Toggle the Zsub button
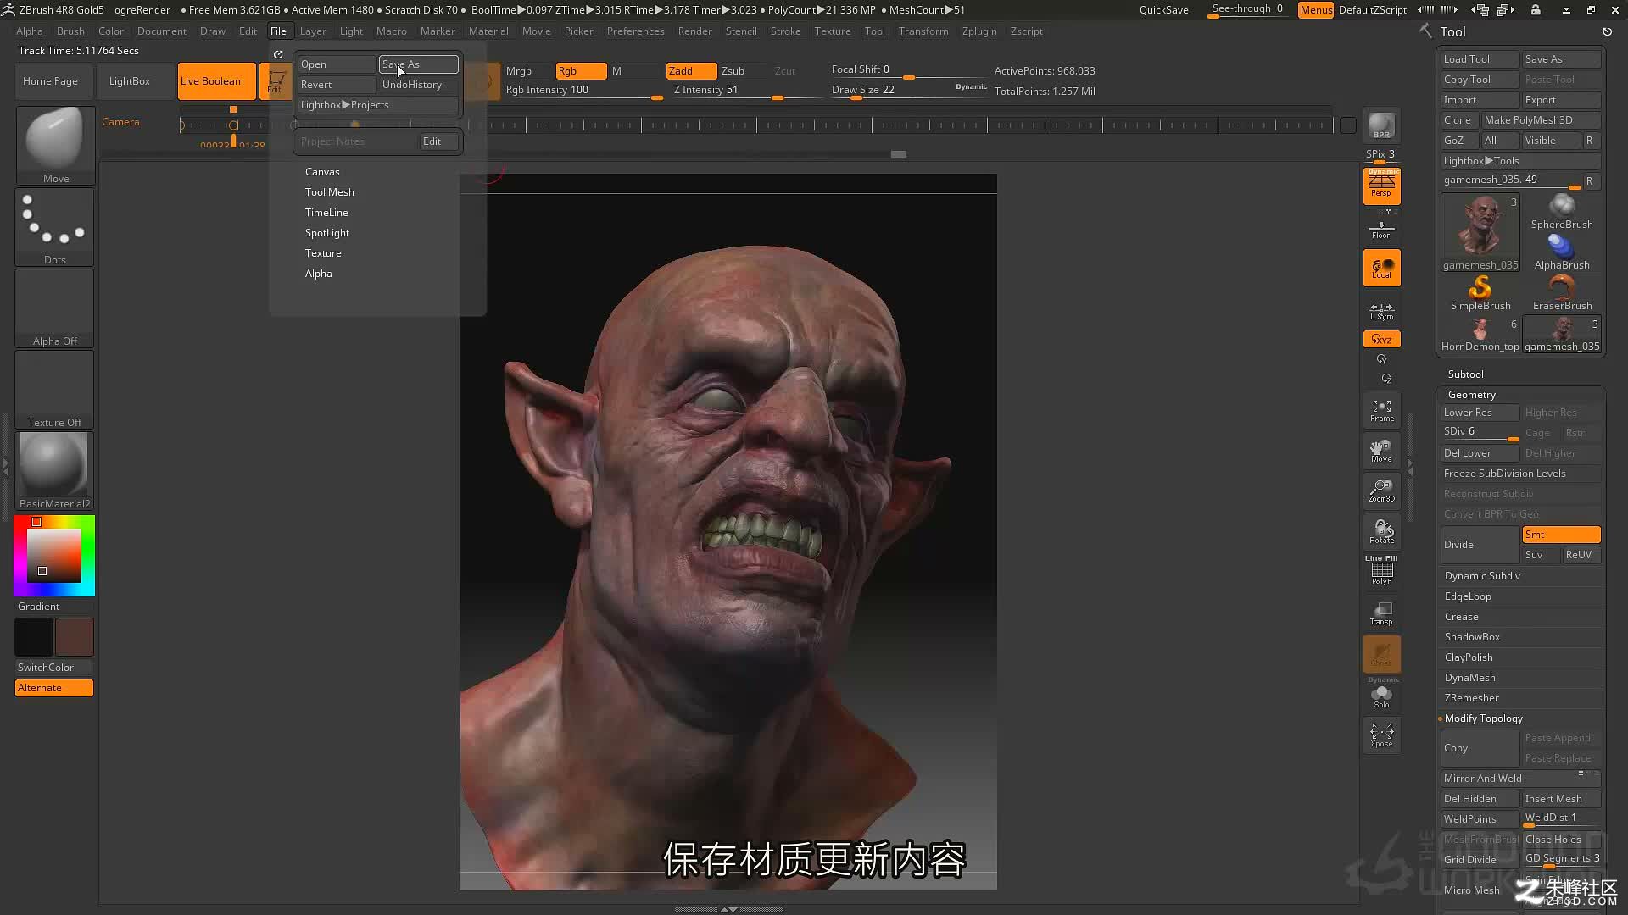The image size is (1628, 915). (x=733, y=71)
